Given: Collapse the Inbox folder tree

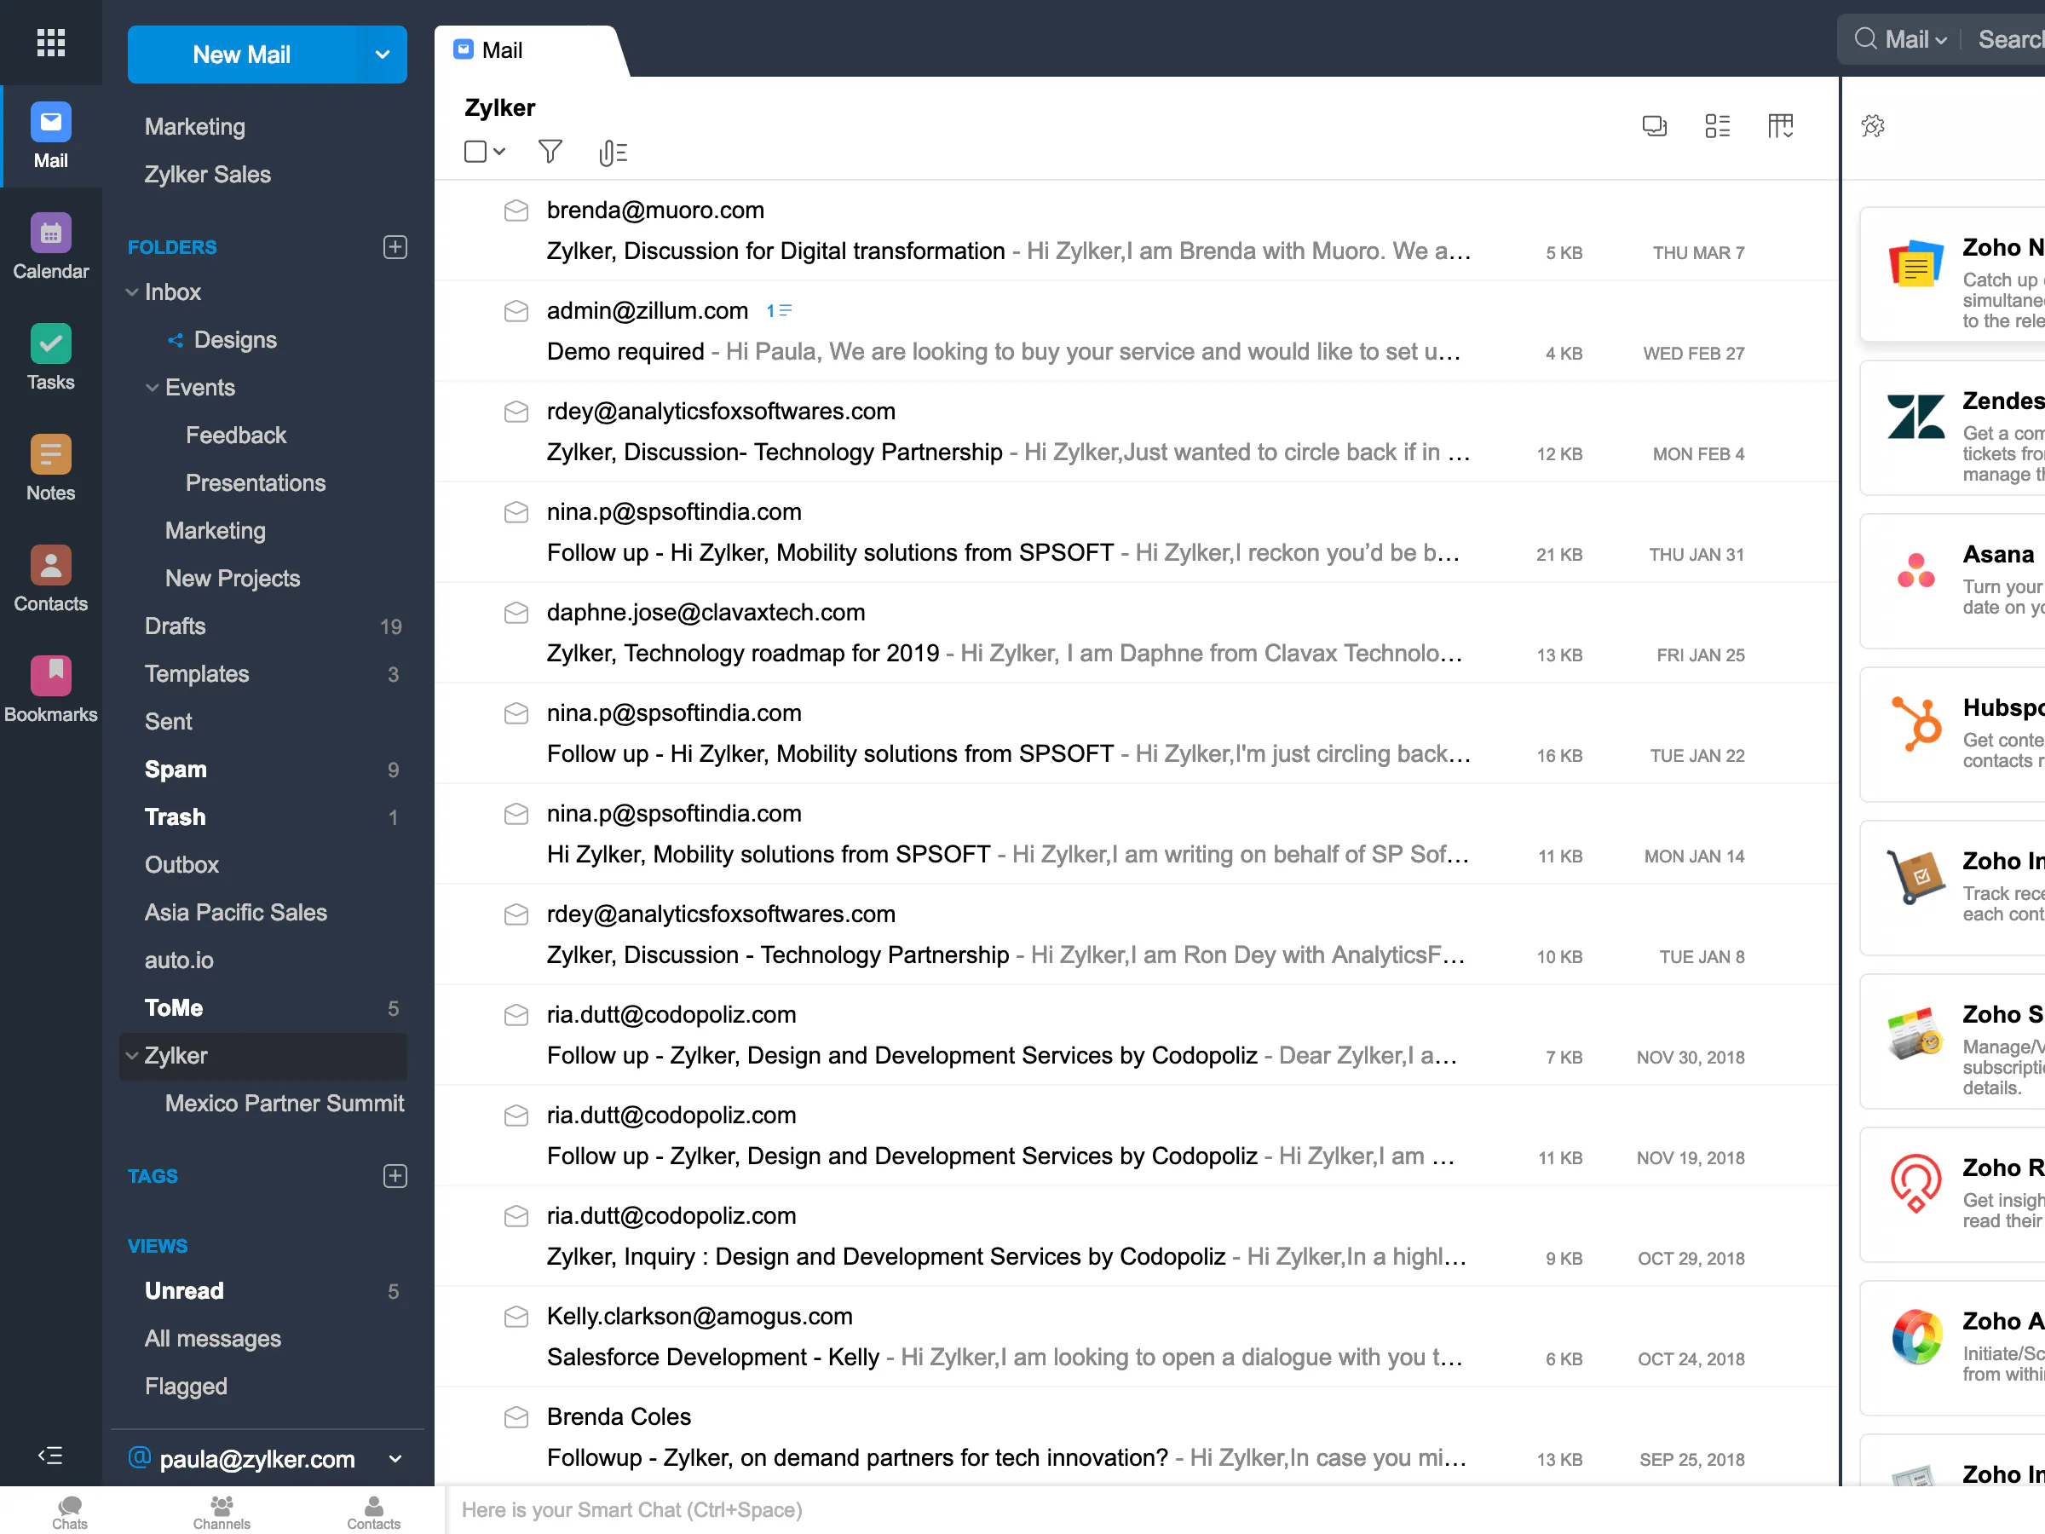Looking at the screenshot, I should [132, 292].
